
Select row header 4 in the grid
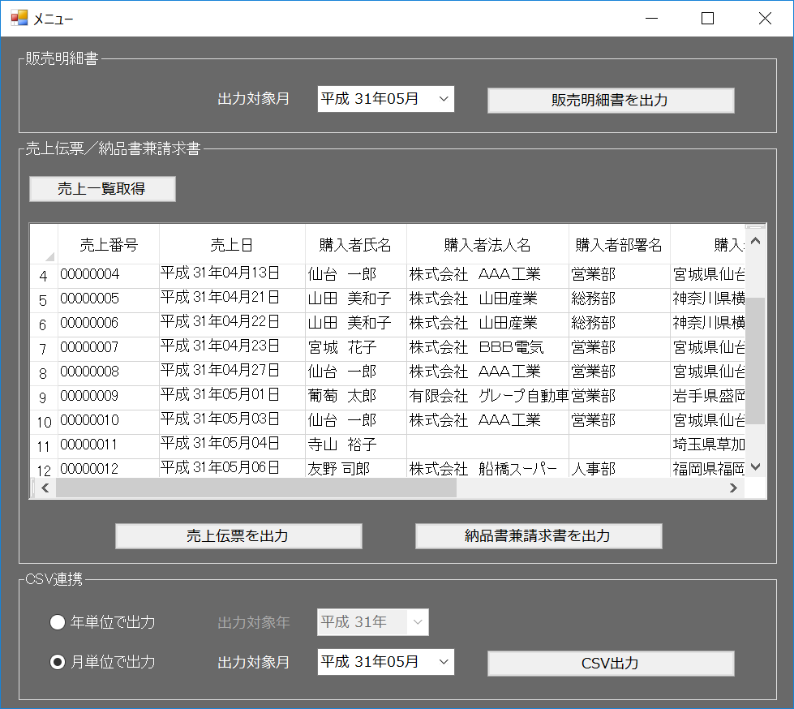(x=44, y=276)
